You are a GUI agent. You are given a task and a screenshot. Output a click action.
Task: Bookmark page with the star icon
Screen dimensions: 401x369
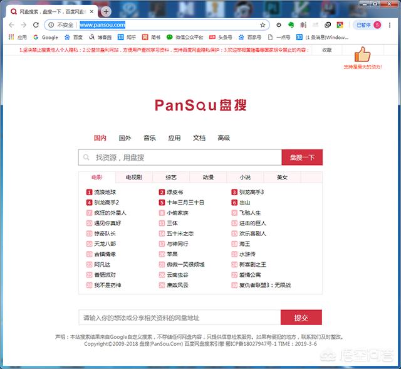(263, 25)
